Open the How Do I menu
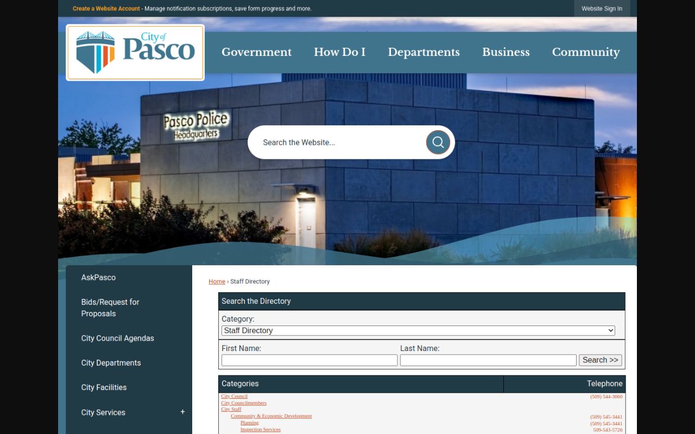Screen dimensions: 695x434 point(339,52)
